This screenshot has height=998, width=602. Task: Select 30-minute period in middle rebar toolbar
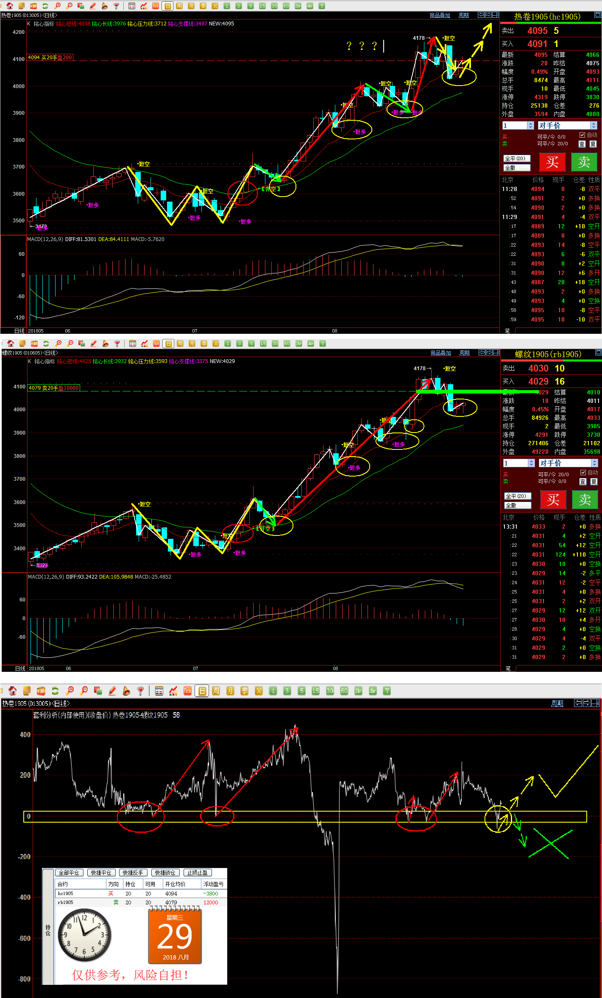(275, 344)
